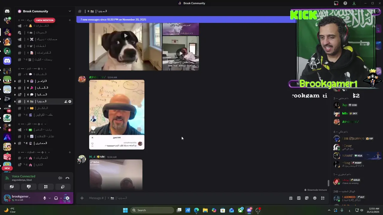Show hidden system tray icons
This screenshot has height=215, width=383.
(329, 210)
